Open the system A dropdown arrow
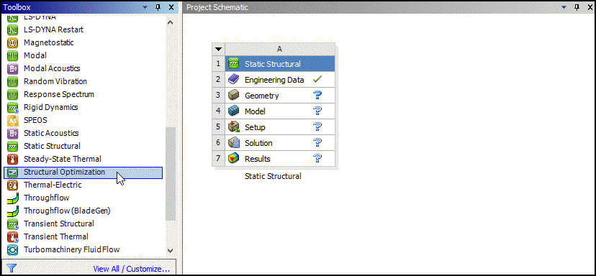 click(x=218, y=49)
